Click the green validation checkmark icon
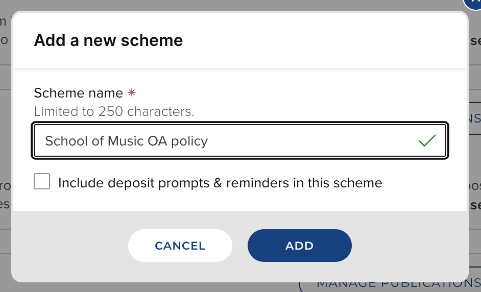Screen dimensions: 481x292 coord(426,141)
